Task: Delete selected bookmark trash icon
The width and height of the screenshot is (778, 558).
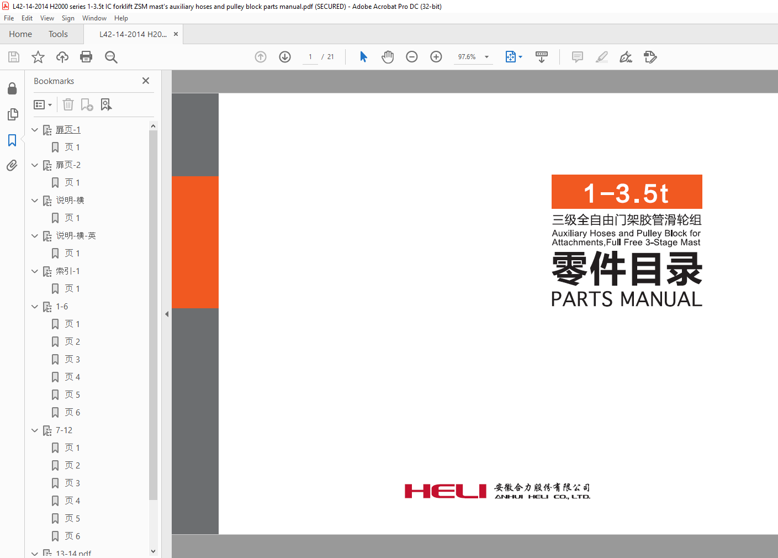Action: click(x=68, y=104)
